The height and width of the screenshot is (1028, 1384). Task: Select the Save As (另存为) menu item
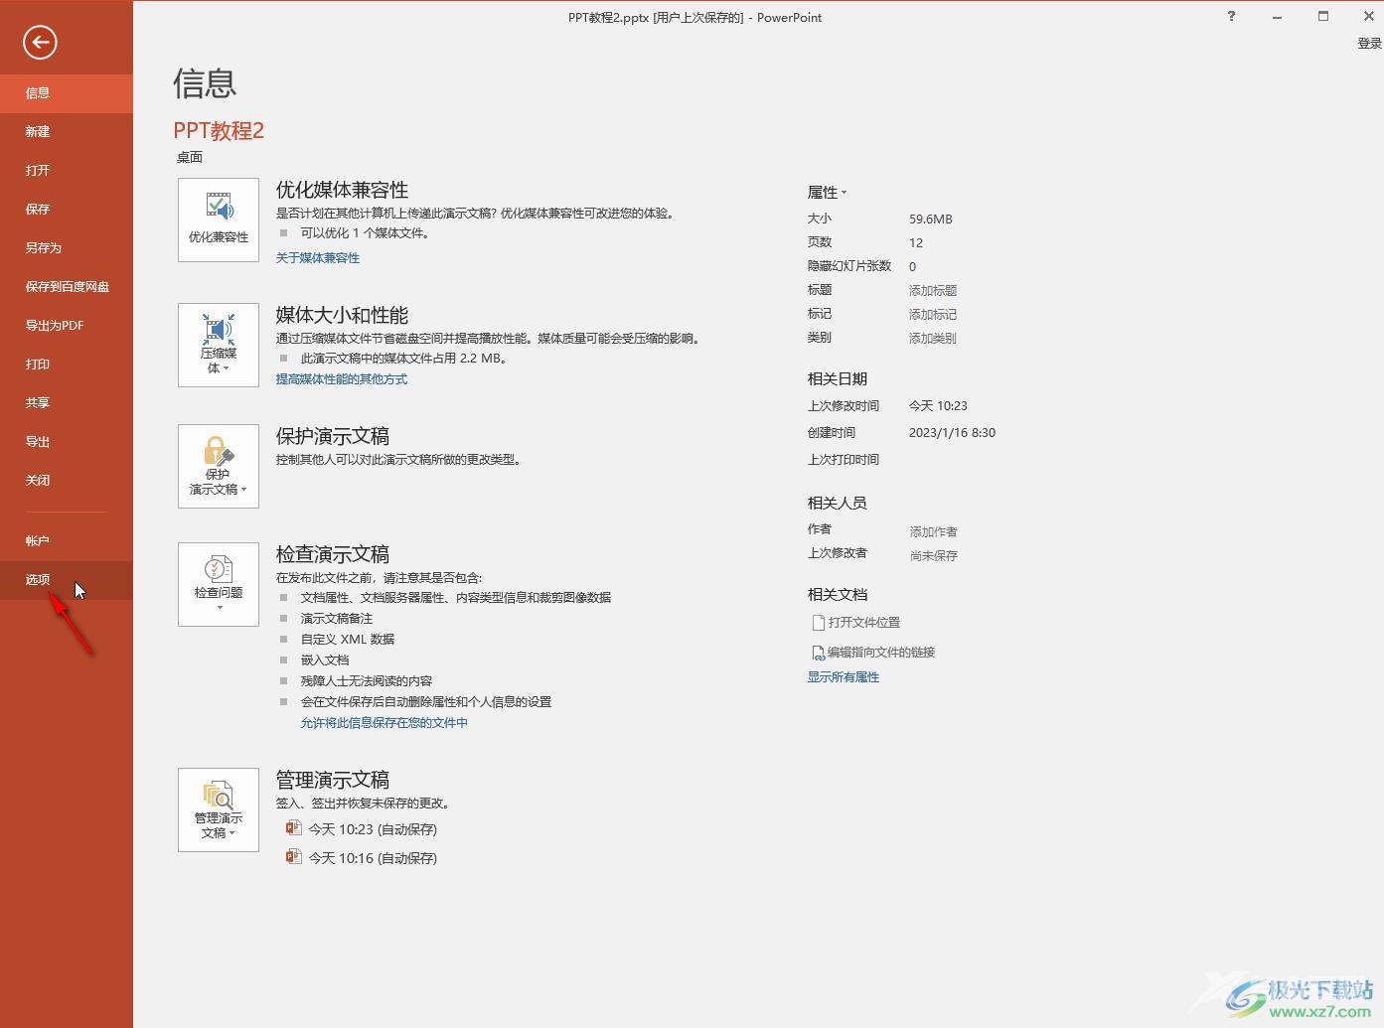[x=67, y=248]
